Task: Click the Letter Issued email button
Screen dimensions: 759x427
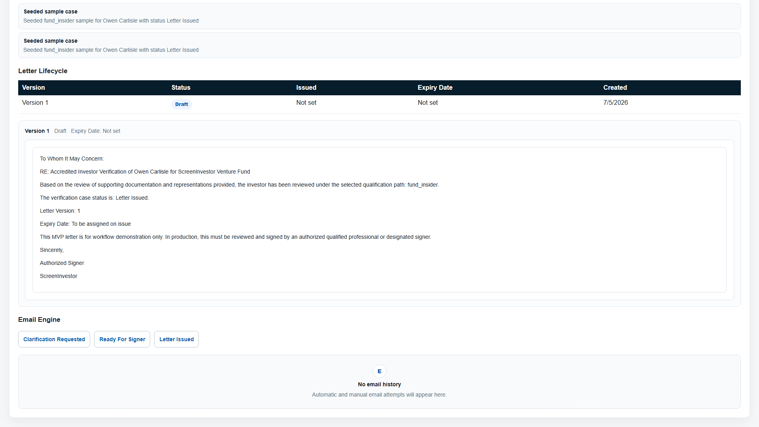Action: (176, 339)
